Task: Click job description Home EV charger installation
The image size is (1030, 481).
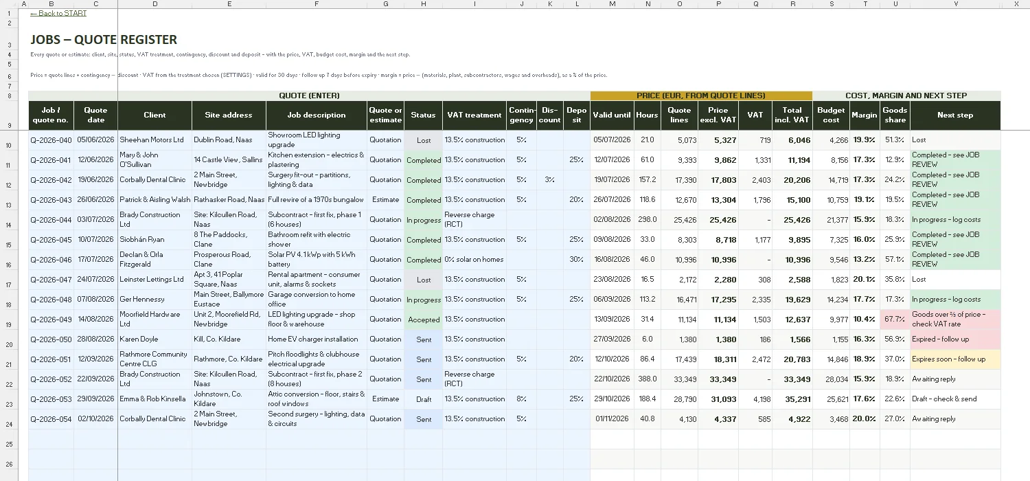Action: 317,339
